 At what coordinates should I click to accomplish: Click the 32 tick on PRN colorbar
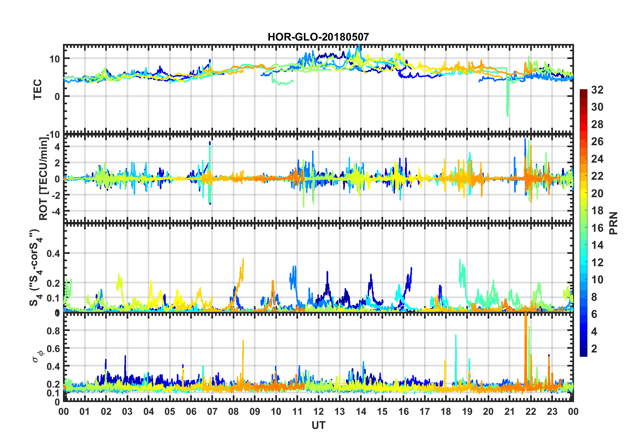point(597,90)
